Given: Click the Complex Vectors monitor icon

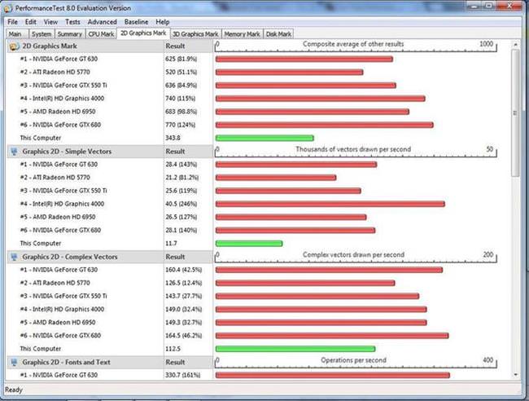Looking at the screenshot, I should coord(14,257).
